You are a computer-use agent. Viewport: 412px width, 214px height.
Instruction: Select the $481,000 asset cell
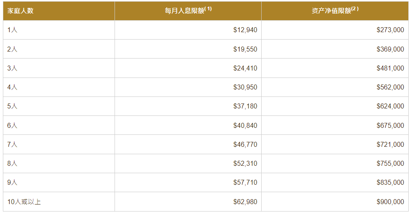tap(390, 68)
